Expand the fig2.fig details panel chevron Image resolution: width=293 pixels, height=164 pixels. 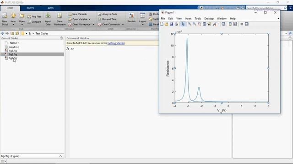[x=60, y=156]
